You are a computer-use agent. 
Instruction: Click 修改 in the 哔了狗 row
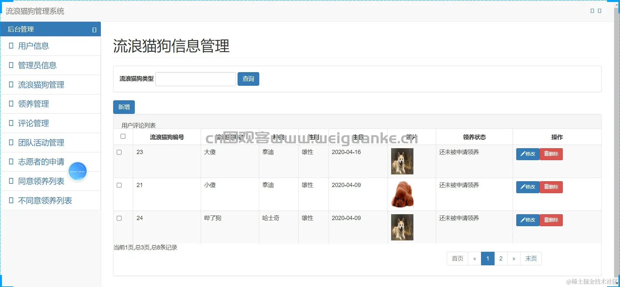point(528,220)
